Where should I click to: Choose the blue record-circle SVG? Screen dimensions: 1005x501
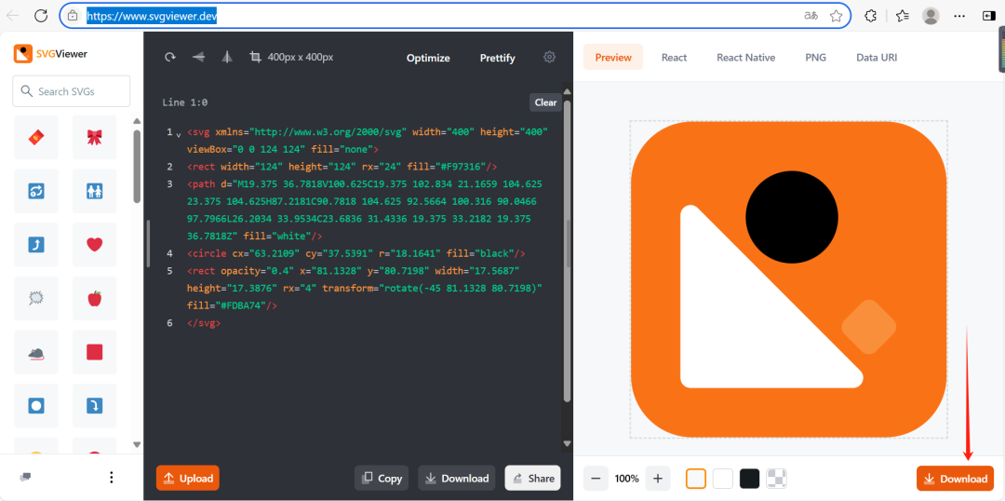point(36,405)
